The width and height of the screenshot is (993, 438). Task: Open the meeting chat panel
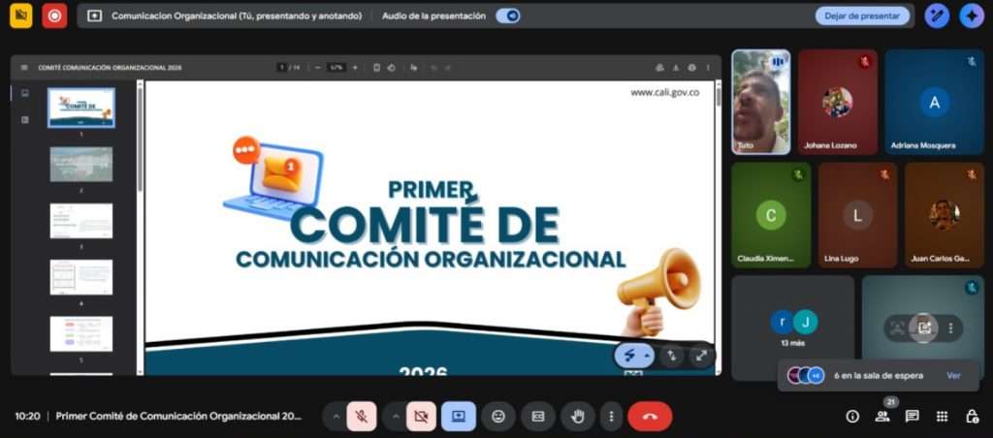(x=912, y=416)
